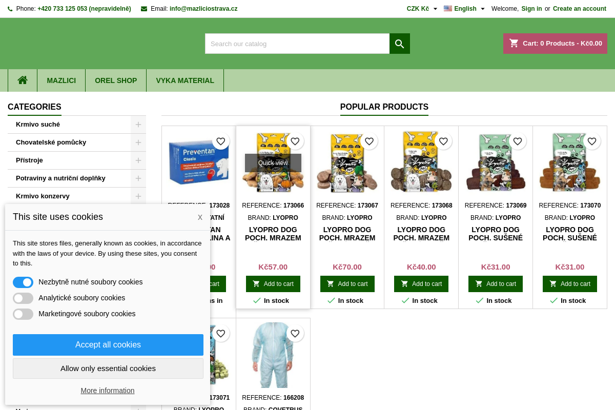Click the magnifying glass search button
The height and width of the screenshot is (410, 615).
[400, 44]
